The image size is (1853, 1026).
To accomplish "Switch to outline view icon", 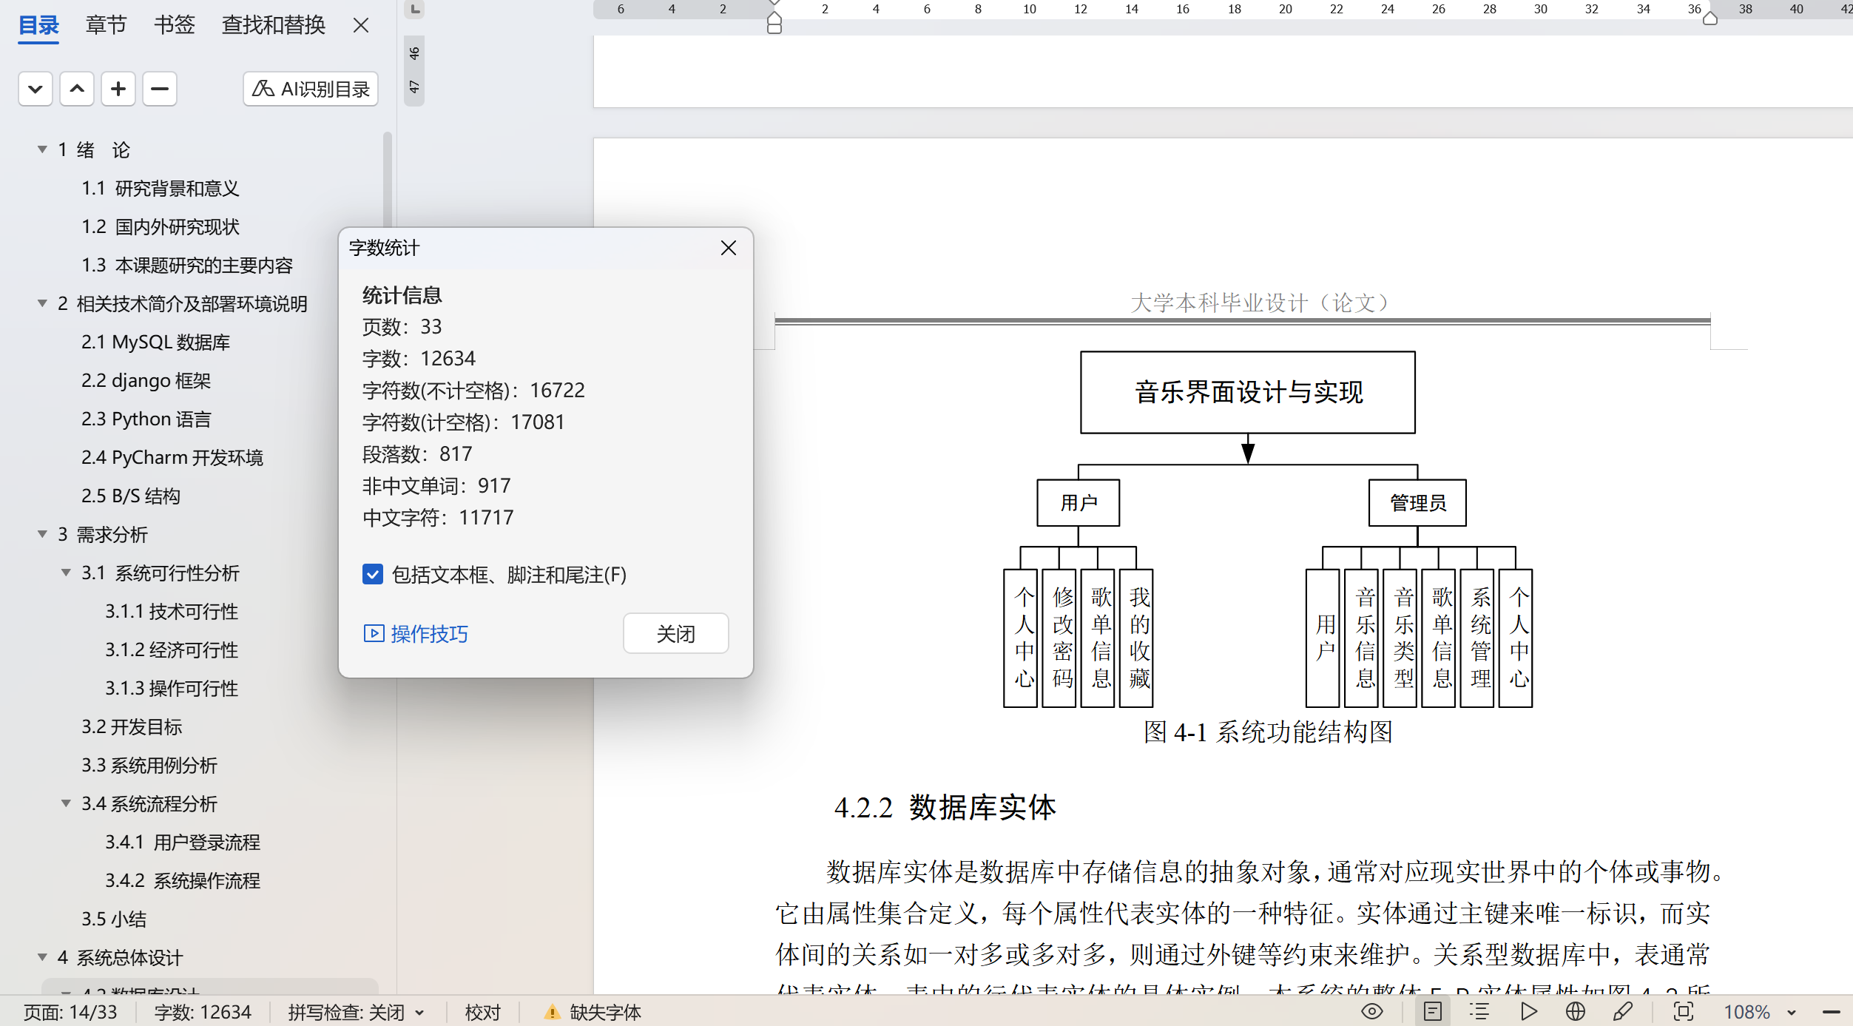I will 1479,1011.
